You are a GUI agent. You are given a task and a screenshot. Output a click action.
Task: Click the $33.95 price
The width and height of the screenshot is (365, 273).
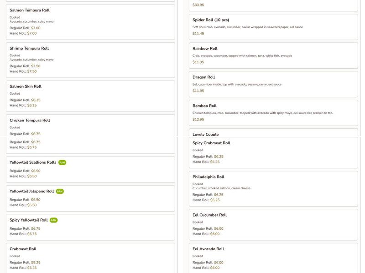198,5
